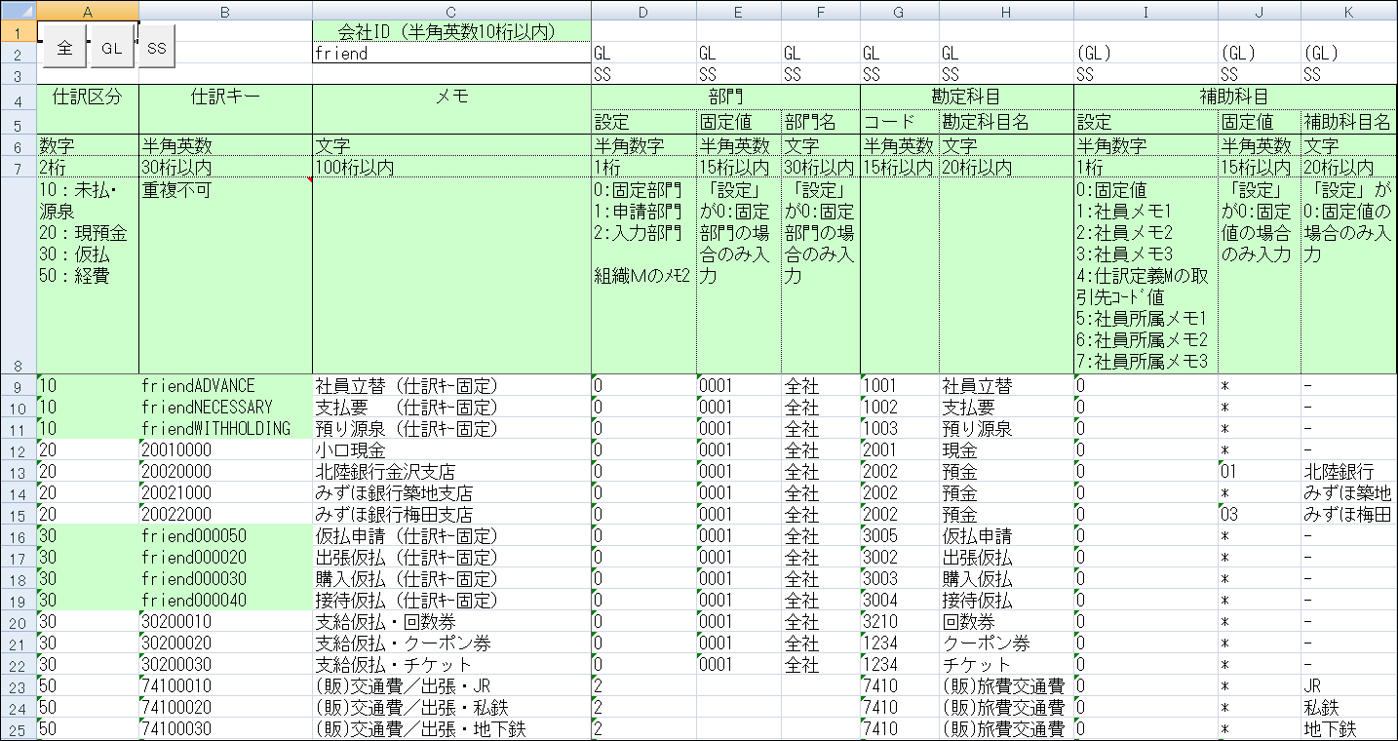
Task: Select row header 9
Action: (x=19, y=386)
